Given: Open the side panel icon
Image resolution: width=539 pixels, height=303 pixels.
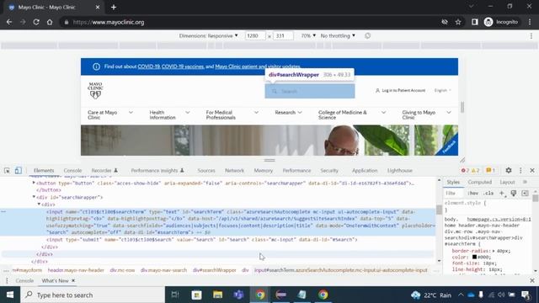Looking at the screenshot, I should coord(474,22).
